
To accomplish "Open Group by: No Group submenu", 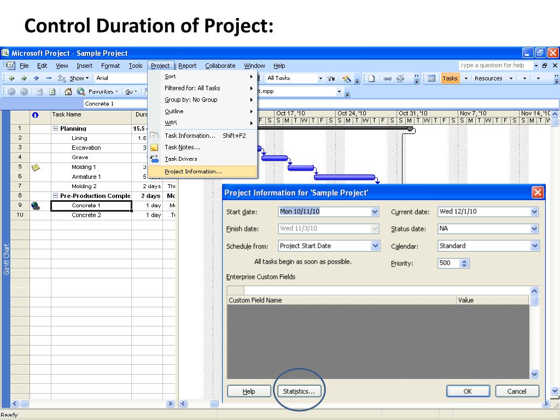I will pyautogui.click(x=202, y=100).
